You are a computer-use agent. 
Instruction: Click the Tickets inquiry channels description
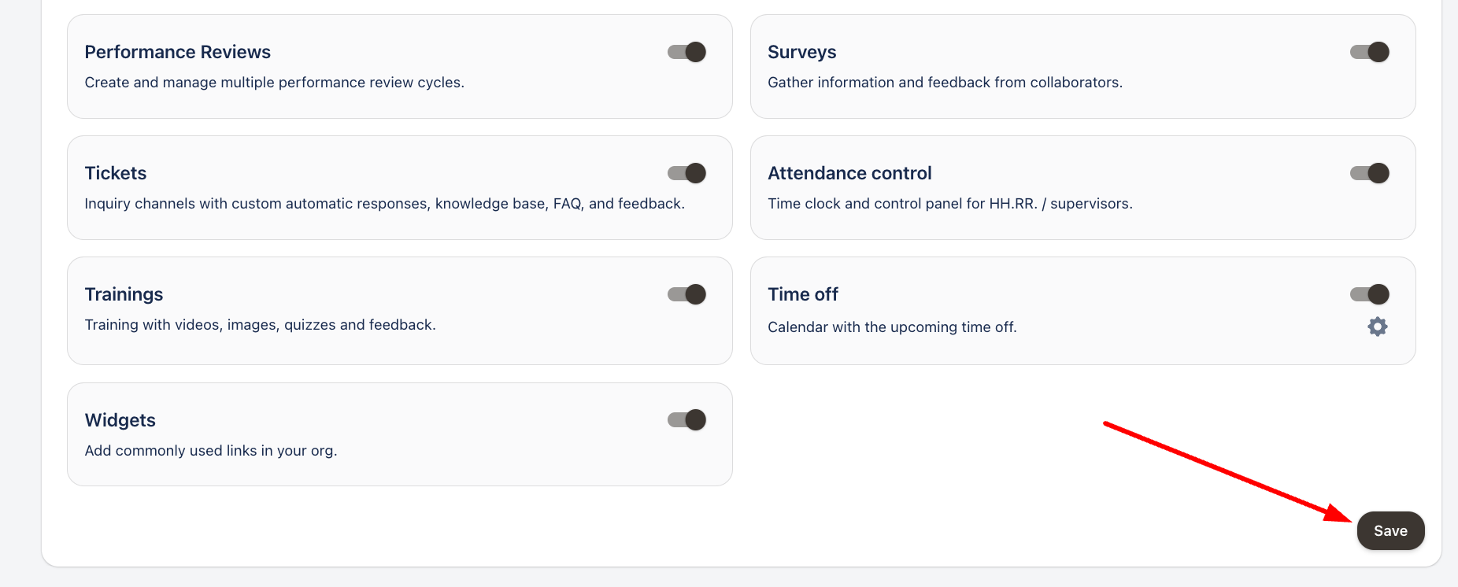(384, 204)
